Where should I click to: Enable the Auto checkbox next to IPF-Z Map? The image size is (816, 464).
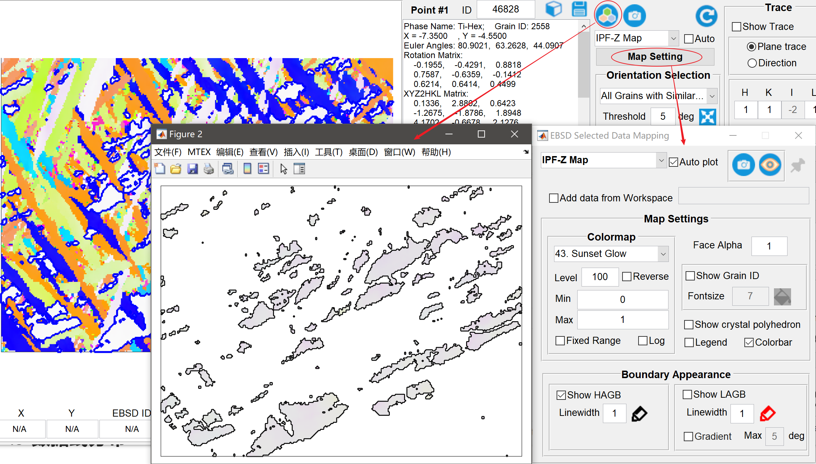coord(689,39)
